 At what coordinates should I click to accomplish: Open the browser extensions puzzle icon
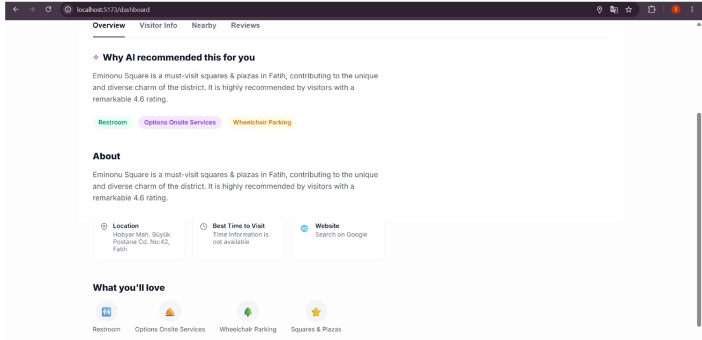coord(652,10)
